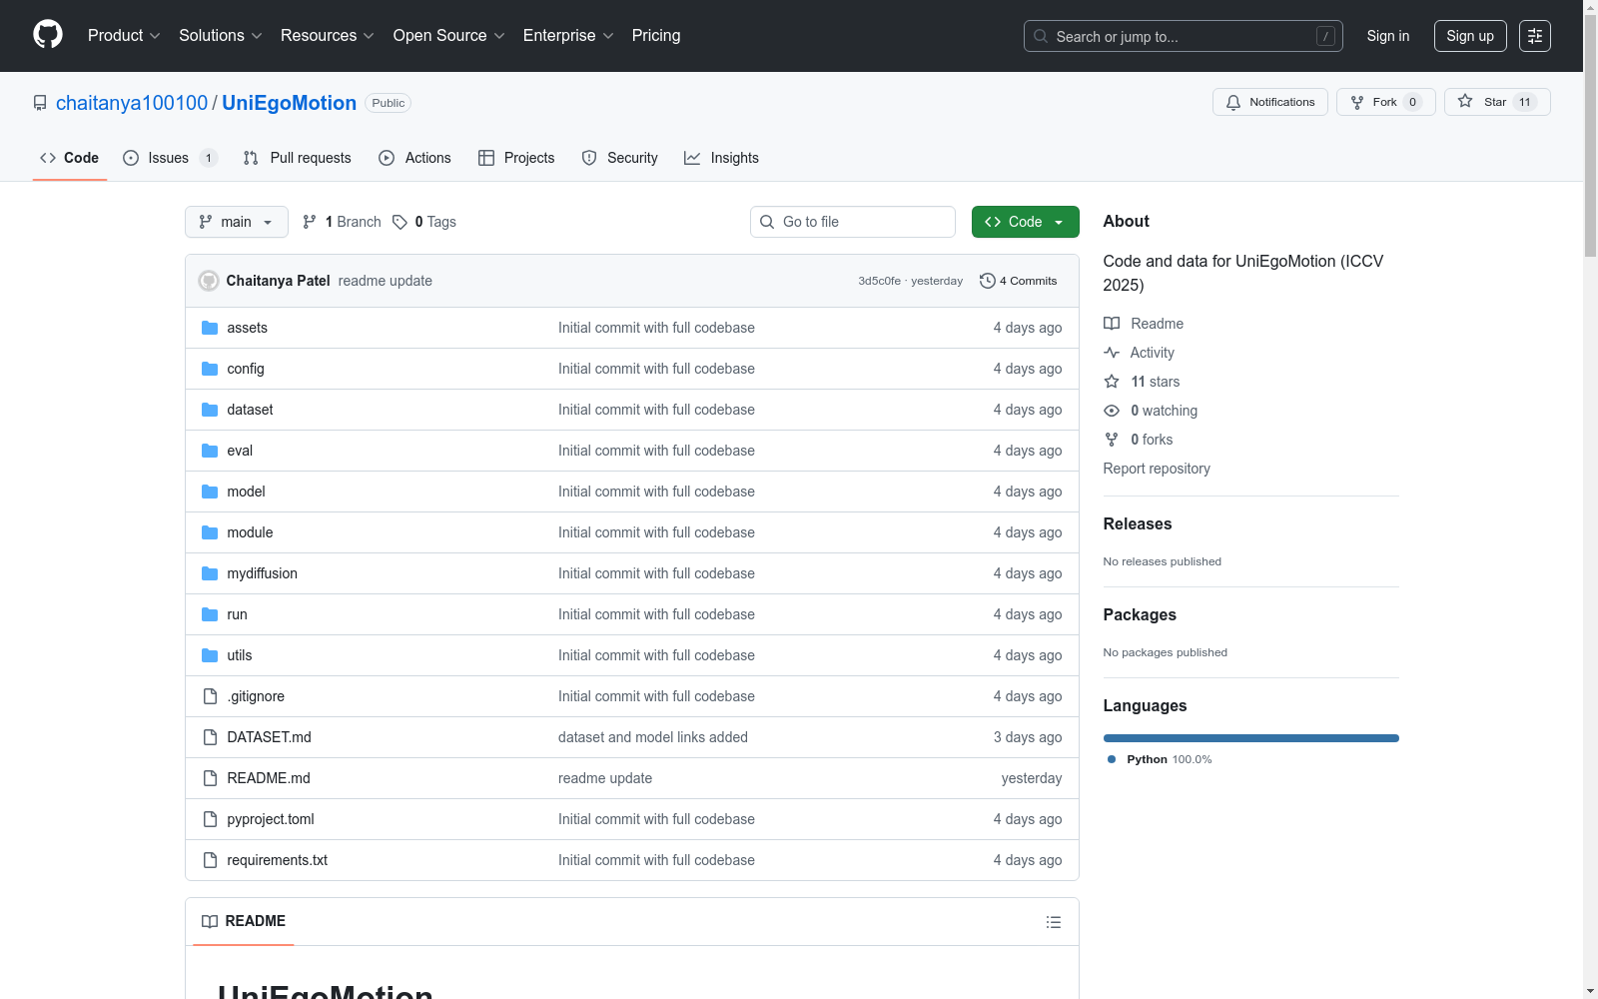The image size is (1598, 999).
Task: Open the Insights tab
Action: click(721, 158)
